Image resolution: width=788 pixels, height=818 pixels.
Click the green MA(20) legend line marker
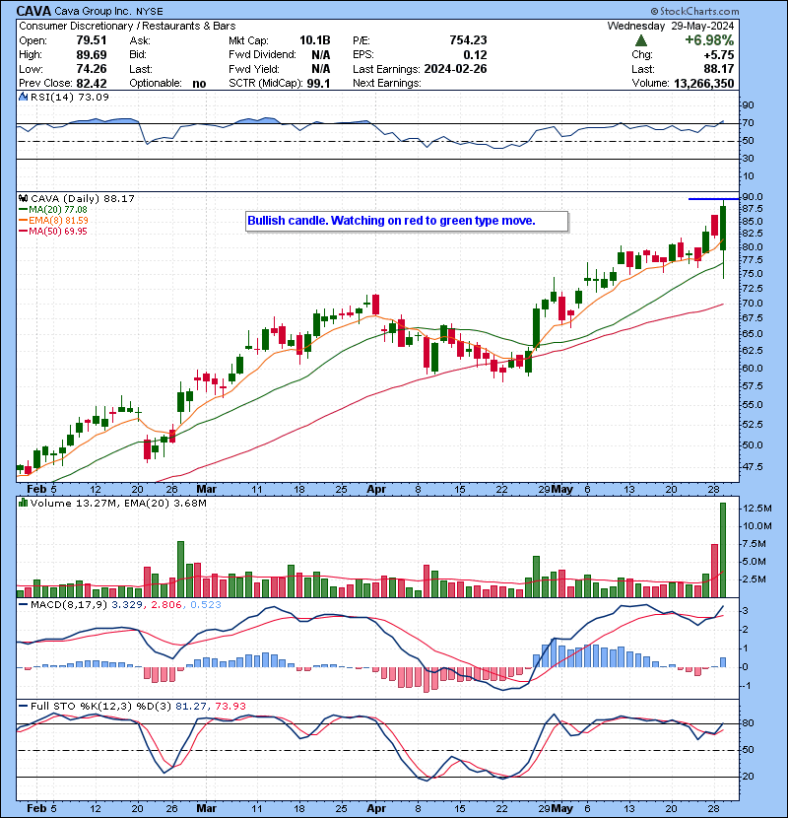[23, 210]
